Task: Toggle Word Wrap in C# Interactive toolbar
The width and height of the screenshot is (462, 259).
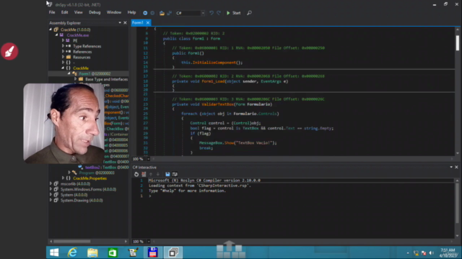Action: [x=175, y=174]
